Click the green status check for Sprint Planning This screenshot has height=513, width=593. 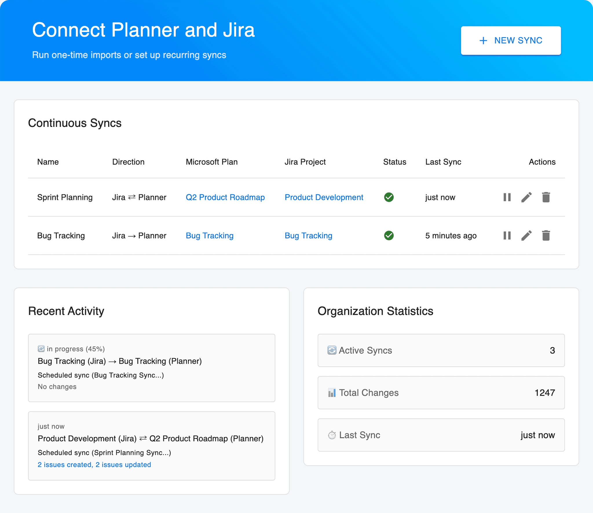[x=389, y=197]
